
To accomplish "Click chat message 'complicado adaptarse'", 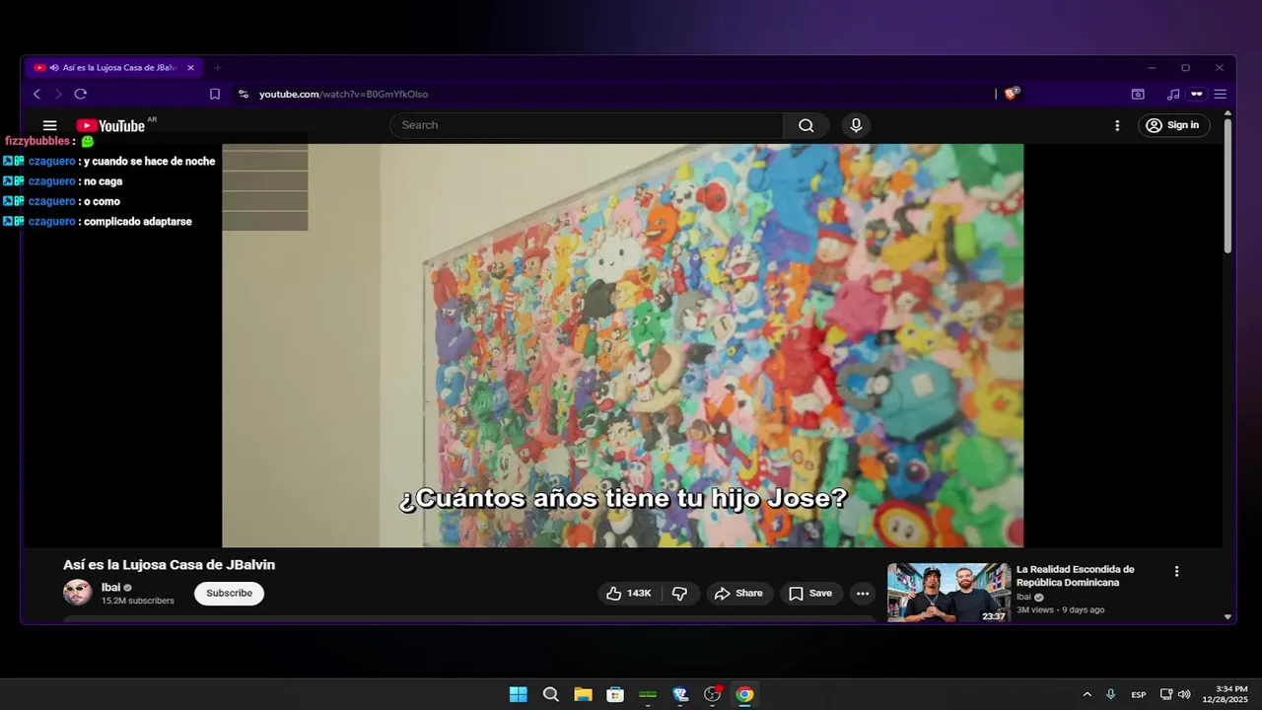I will (x=138, y=222).
